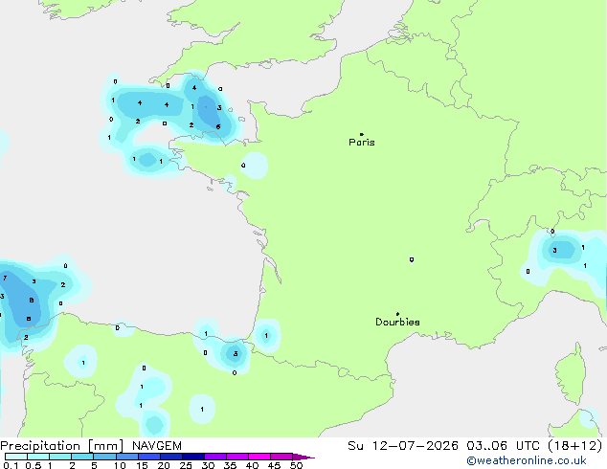Click the Dourbies location dot marker
Viewport: 607px width, 469px height.
pyautogui.click(x=397, y=314)
